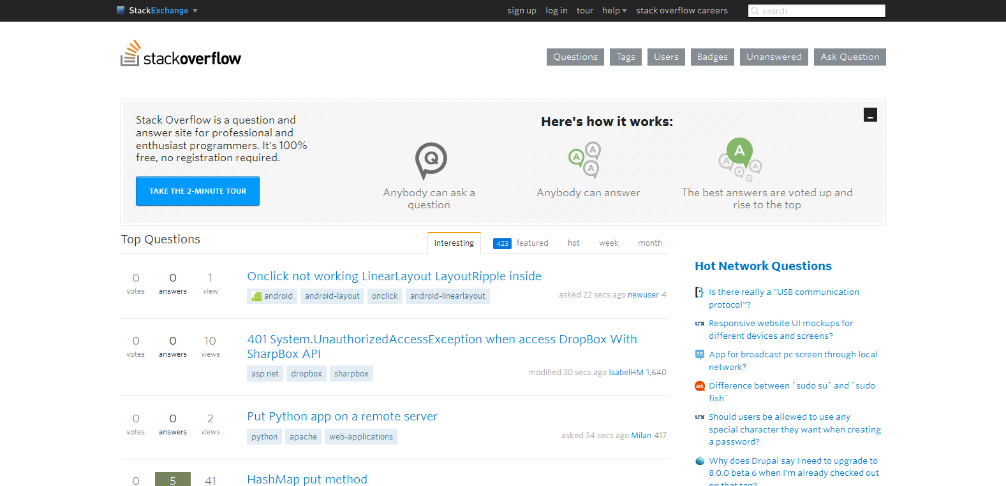Select the hot tab

[573, 243]
